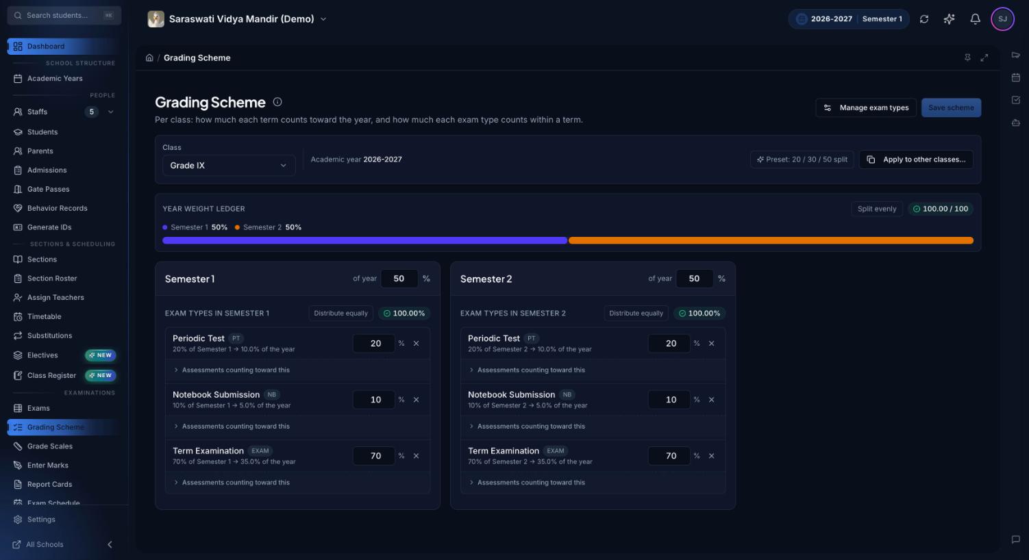Click the notifications bell icon
Viewport: 1029px width, 560px height.
coord(975,19)
